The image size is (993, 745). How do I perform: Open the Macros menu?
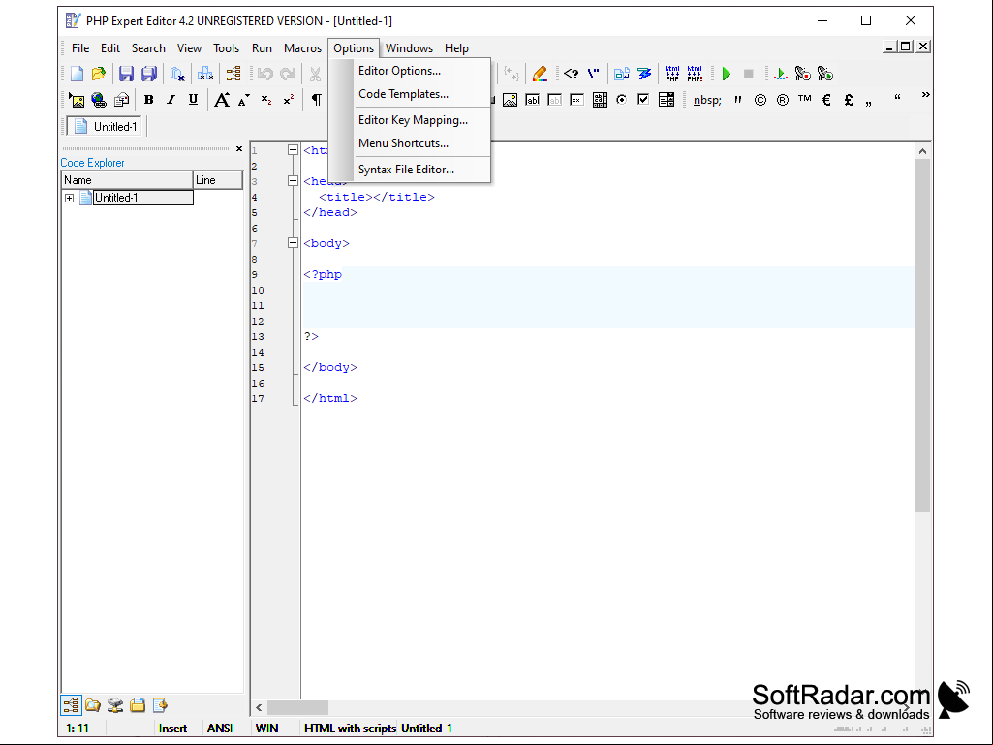click(302, 48)
